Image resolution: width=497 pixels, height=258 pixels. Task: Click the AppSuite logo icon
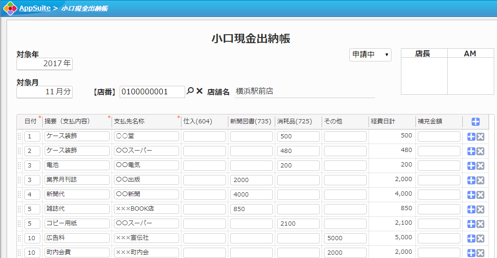point(10,8)
